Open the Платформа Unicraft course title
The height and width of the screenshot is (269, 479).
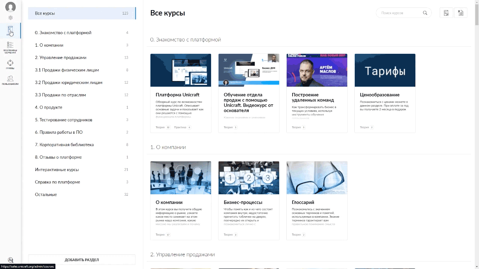click(177, 95)
